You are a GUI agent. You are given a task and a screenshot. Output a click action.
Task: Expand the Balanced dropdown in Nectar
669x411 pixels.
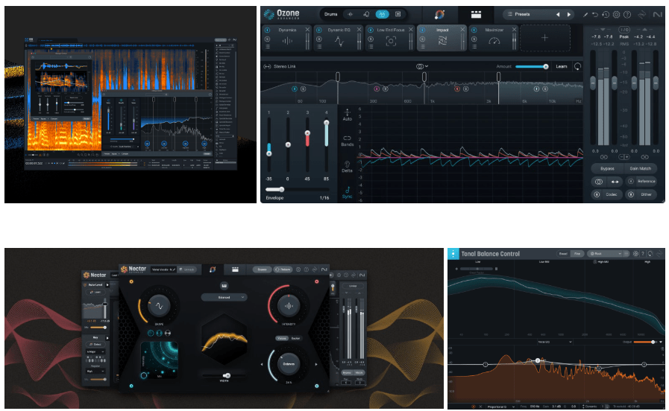coord(224,297)
